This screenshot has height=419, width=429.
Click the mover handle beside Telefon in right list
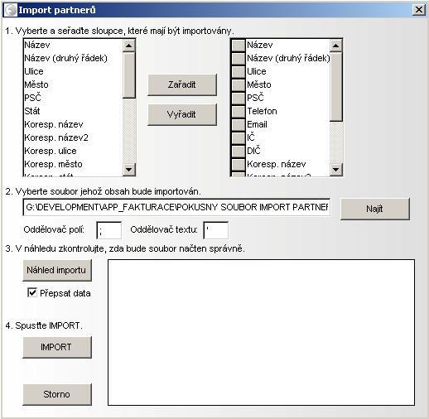(x=239, y=111)
